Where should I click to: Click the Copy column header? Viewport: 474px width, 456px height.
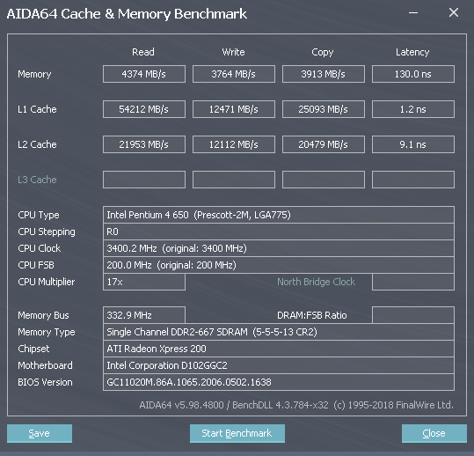coord(323,52)
